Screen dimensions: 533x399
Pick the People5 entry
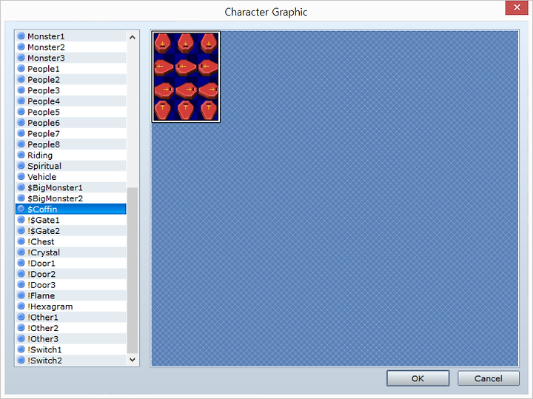click(x=71, y=112)
